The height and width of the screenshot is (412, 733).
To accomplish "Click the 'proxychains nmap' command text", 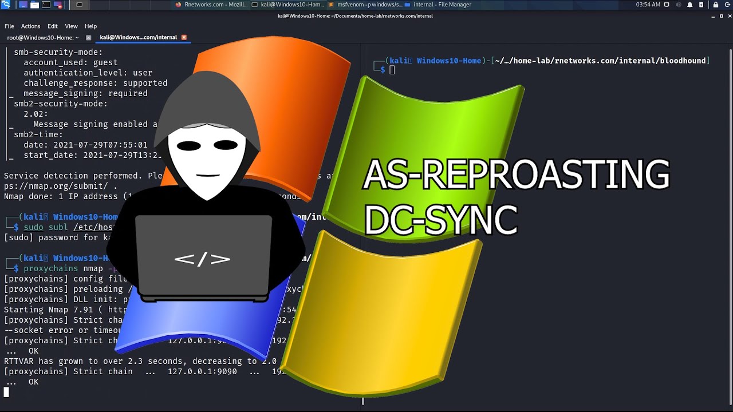I will pyautogui.click(x=63, y=268).
